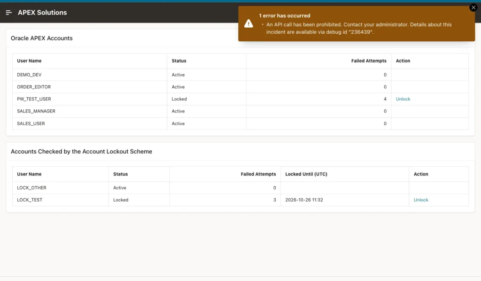Image resolution: width=481 pixels, height=281 pixels.
Task: Close the error notification
Action: pos(473,8)
